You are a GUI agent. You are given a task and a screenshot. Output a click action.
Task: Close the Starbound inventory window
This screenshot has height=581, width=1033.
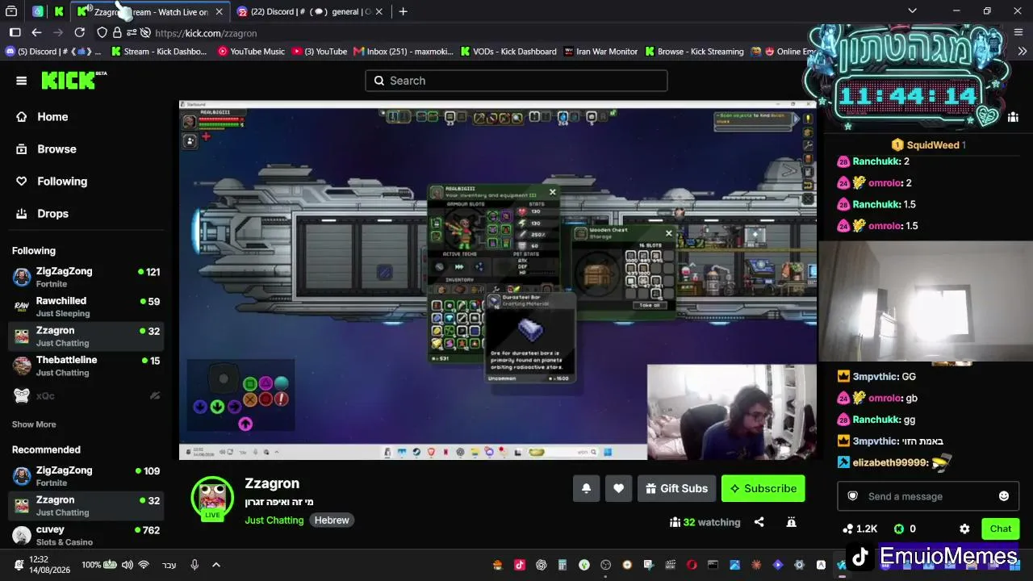[x=552, y=192]
